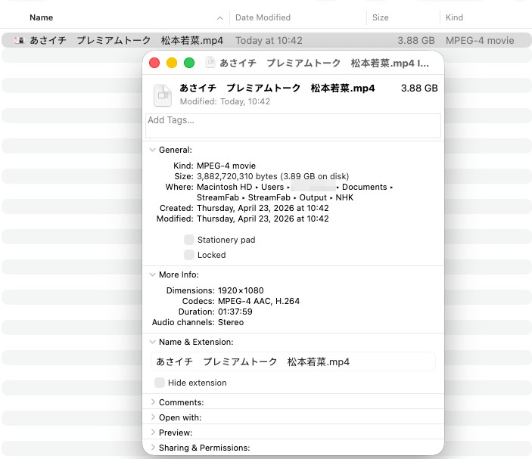Select the mp4 file row in Finder
Image resolution: width=532 pixels, height=459 pixels.
pyautogui.click(x=266, y=40)
